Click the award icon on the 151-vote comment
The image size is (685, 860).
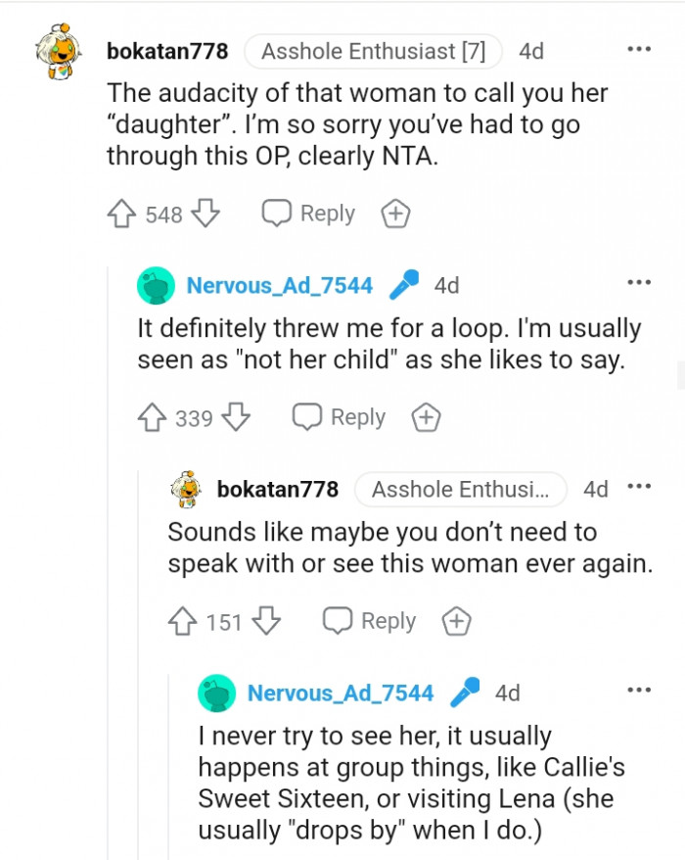tap(455, 620)
